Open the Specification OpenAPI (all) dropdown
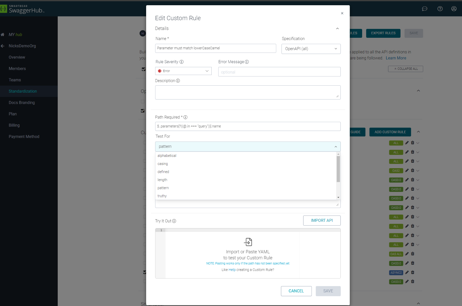Viewport: 462px width, 306px height. pos(311,49)
